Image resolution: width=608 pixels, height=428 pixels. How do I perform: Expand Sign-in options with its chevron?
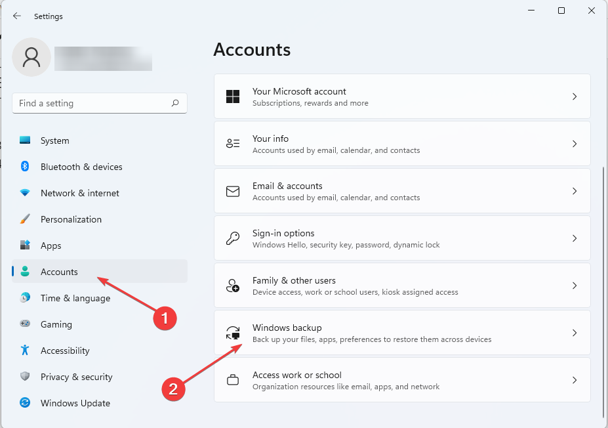coord(575,238)
